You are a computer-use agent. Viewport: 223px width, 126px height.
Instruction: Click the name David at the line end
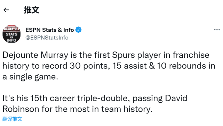click(x=176, y=98)
